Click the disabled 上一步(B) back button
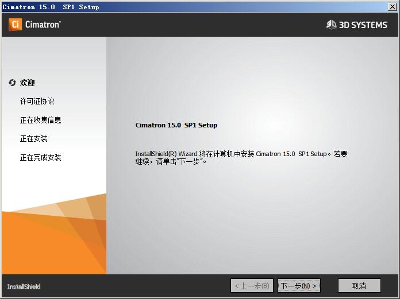The width and height of the screenshot is (400, 299). pos(252,286)
